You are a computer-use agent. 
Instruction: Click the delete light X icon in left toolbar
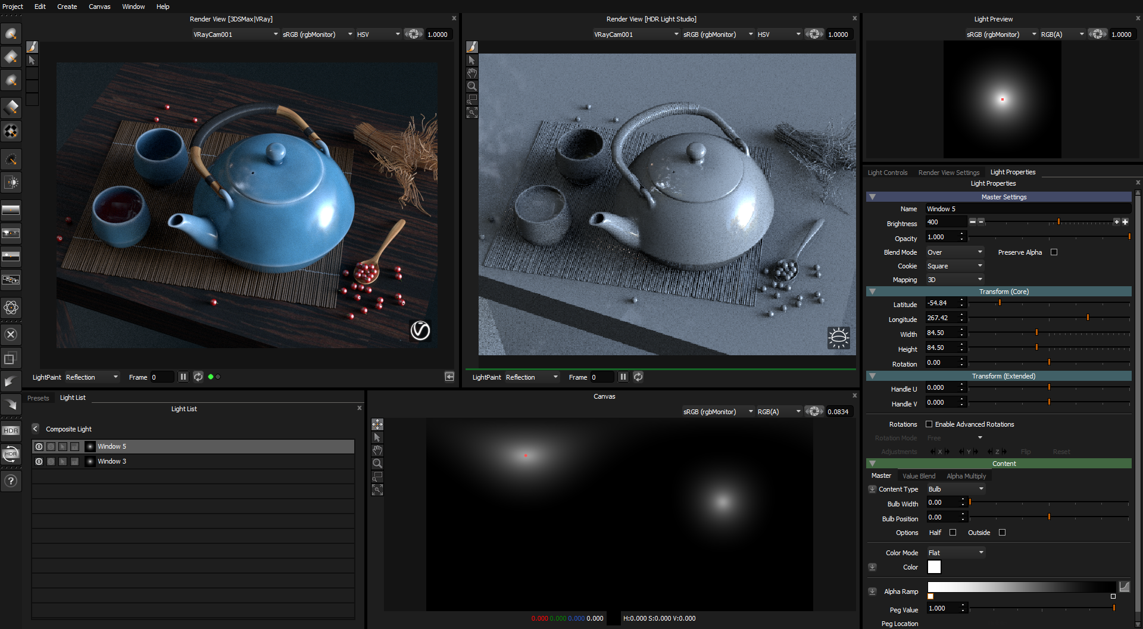coord(11,334)
